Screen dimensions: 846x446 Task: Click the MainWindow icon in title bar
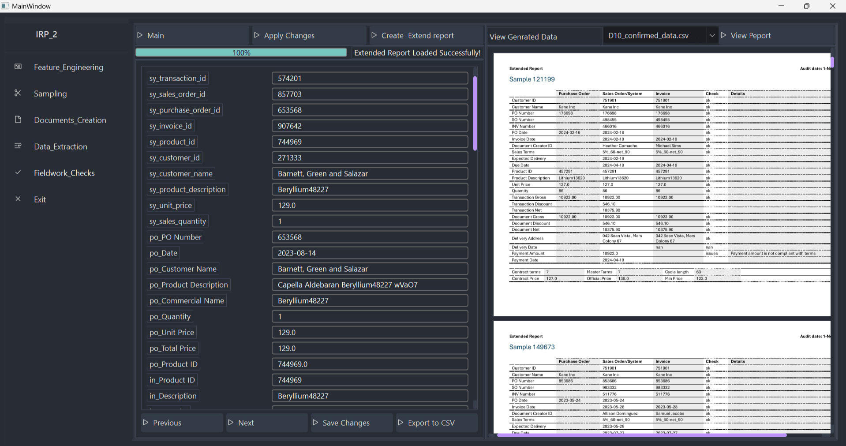[x=6, y=6]
